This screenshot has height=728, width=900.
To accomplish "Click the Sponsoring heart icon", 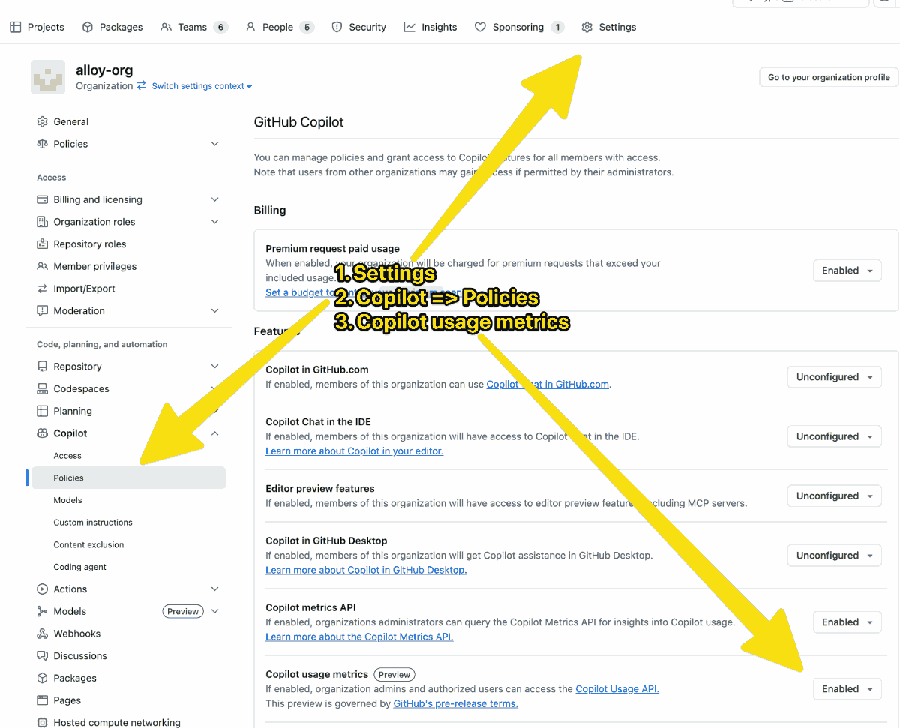I will [480, 27].
